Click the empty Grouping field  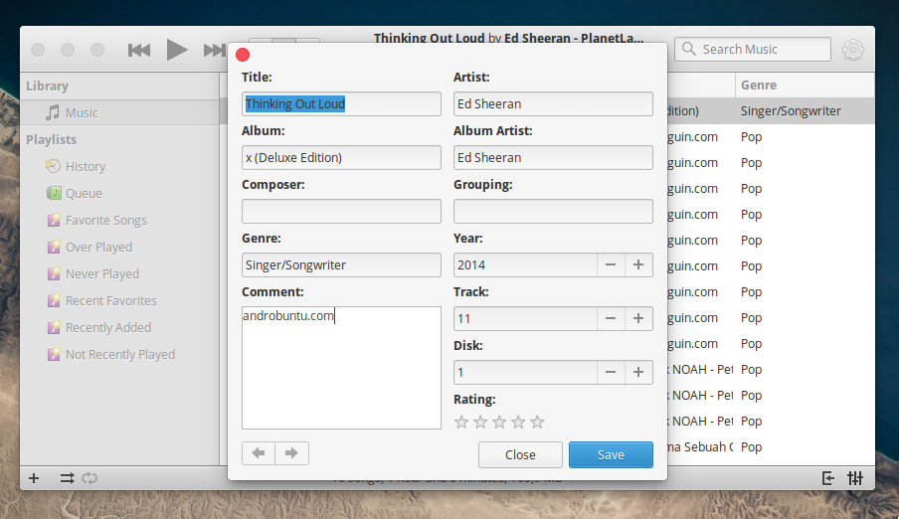coord(553,211)
